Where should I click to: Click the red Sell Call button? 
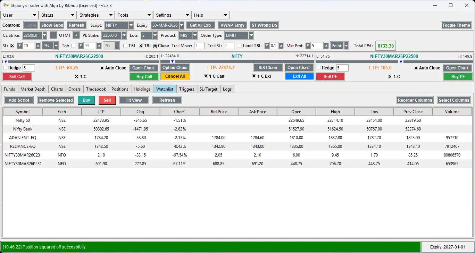point(17,77)
